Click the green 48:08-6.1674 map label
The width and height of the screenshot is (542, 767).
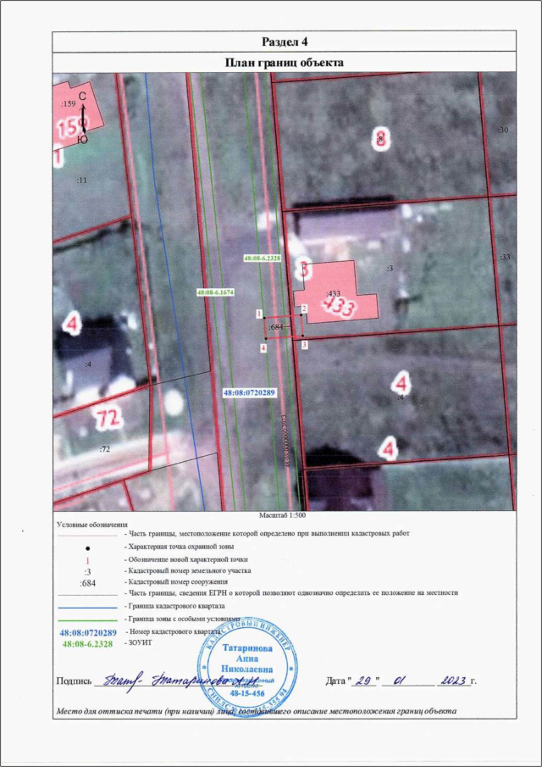point(214,292)
